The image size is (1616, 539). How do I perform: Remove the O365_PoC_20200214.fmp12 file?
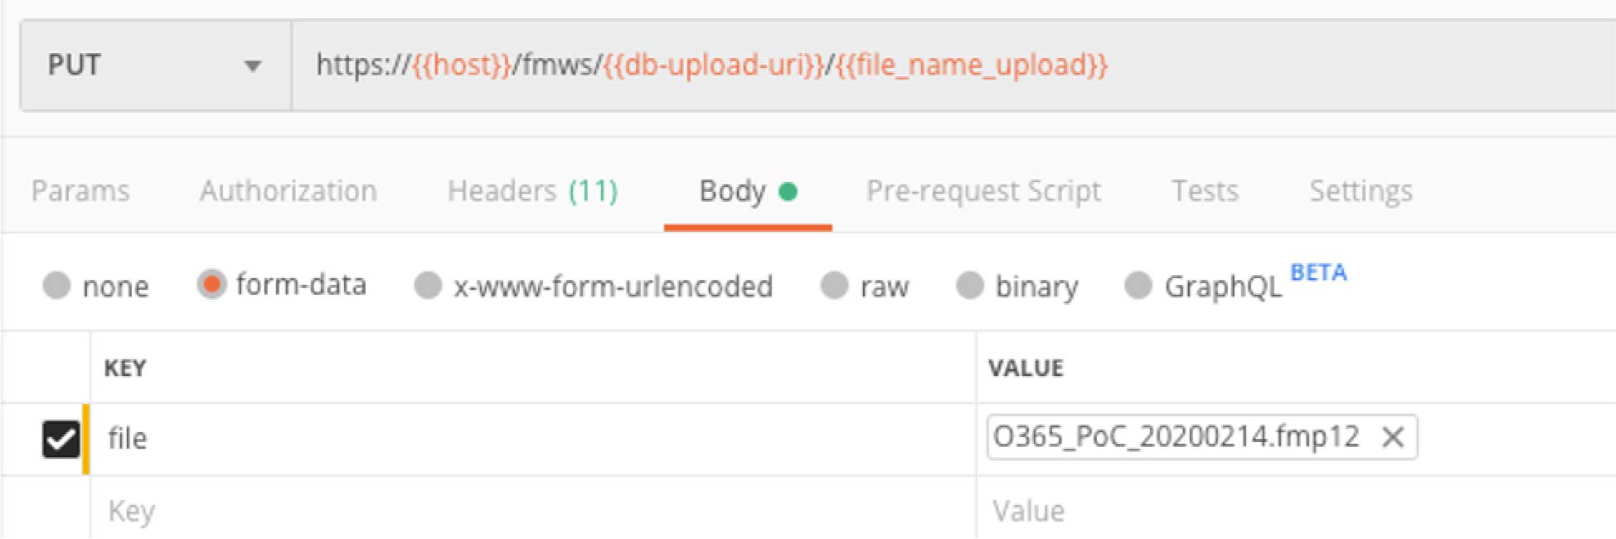pos(1393,436)
